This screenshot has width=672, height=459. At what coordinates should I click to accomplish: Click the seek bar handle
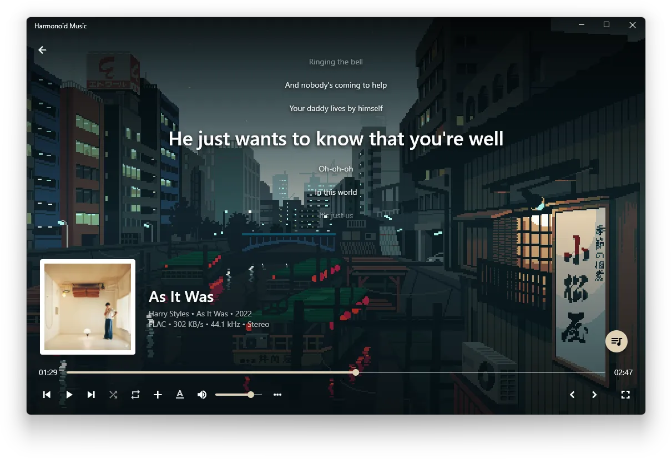356,372
